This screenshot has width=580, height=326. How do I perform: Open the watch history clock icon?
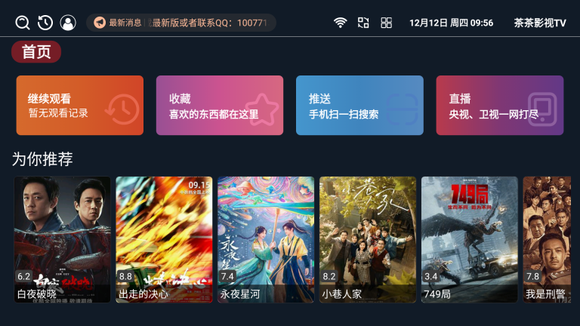[x=45, y=23]
